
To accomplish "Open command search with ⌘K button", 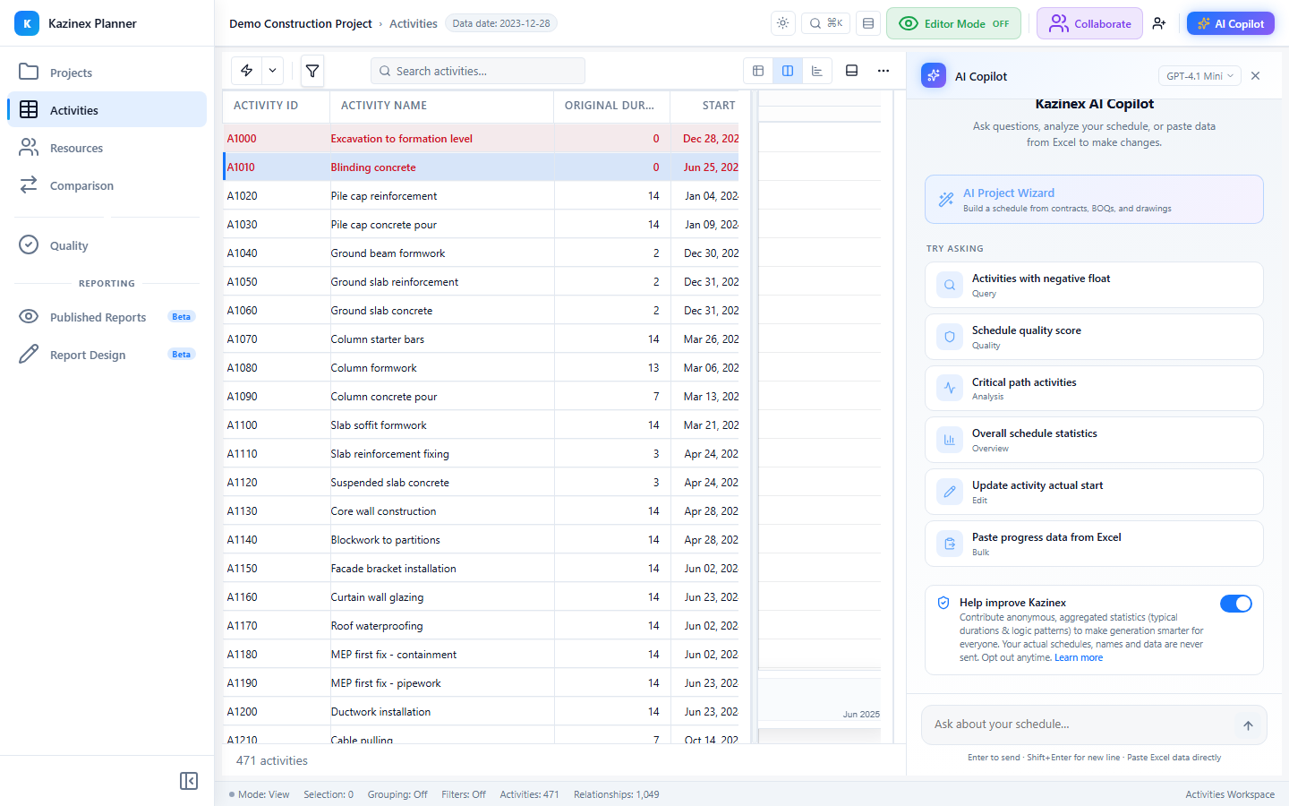I will pos(826,23).
